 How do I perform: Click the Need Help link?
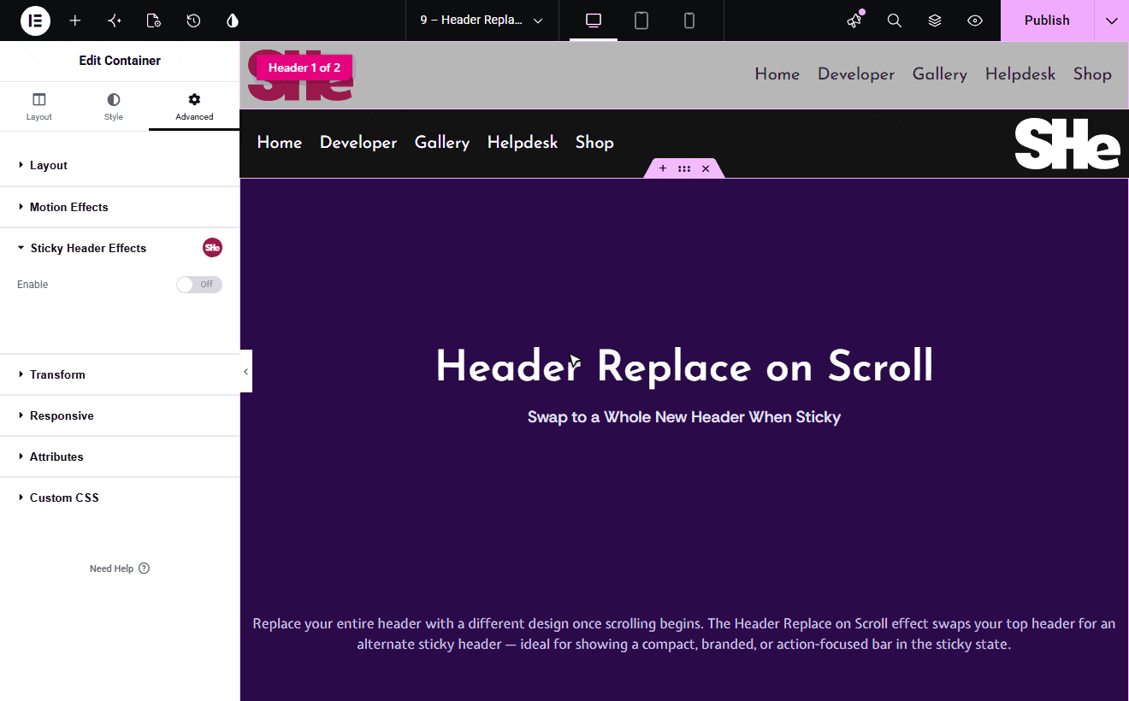[120, 568]
